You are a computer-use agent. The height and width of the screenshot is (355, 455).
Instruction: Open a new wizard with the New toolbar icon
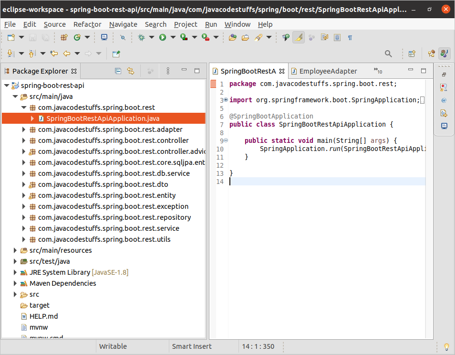[x=10, y=37]
